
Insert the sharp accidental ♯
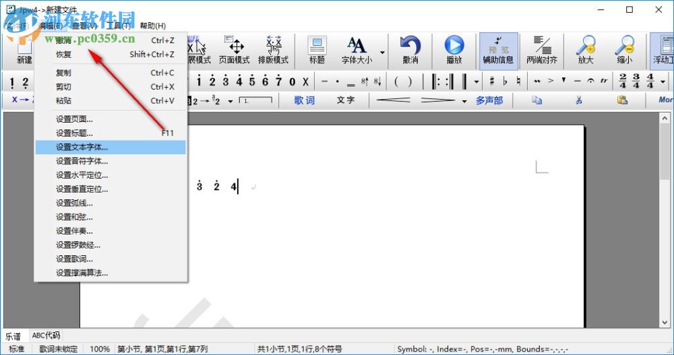(x=492, y=81)
